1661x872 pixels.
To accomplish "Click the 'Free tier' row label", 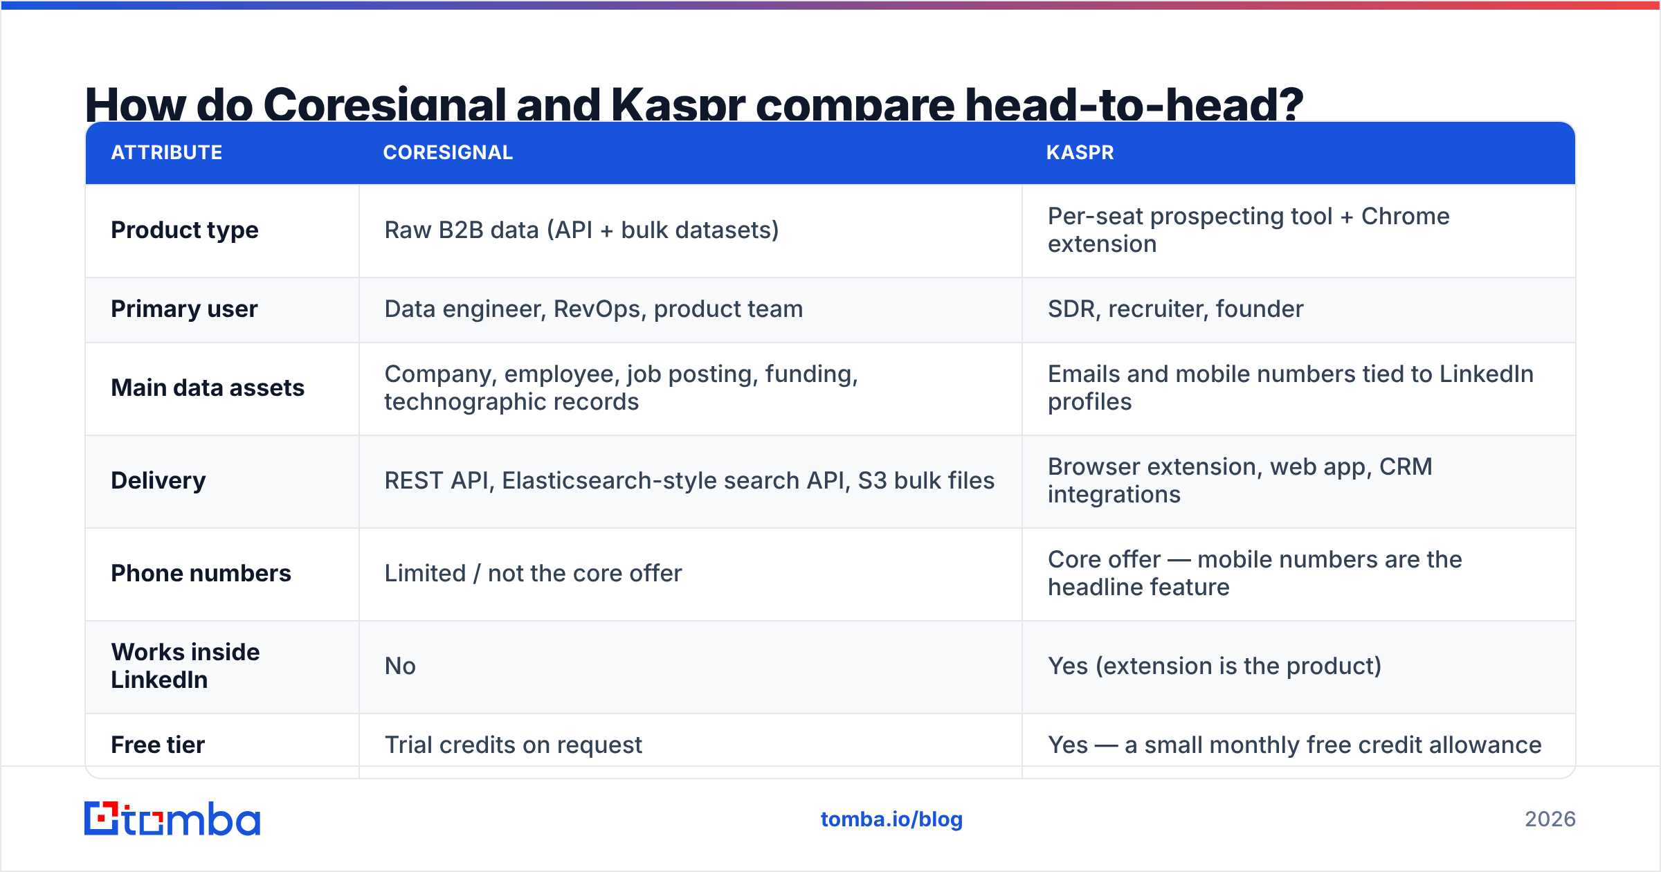I will click(x=158, y=745).
